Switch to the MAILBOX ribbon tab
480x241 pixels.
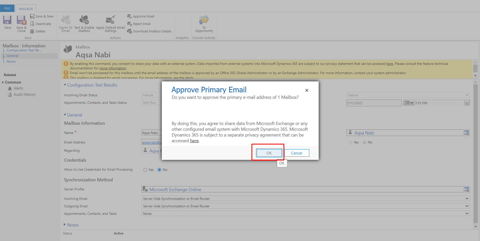26,9
